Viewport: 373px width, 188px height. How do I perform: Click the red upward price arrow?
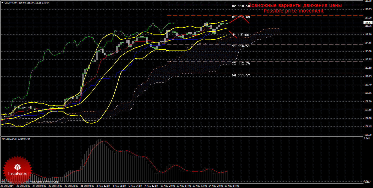coord(239,19)
